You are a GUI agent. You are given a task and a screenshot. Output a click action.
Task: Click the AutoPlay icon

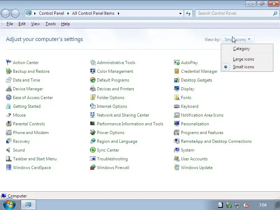tap(177, 62)
